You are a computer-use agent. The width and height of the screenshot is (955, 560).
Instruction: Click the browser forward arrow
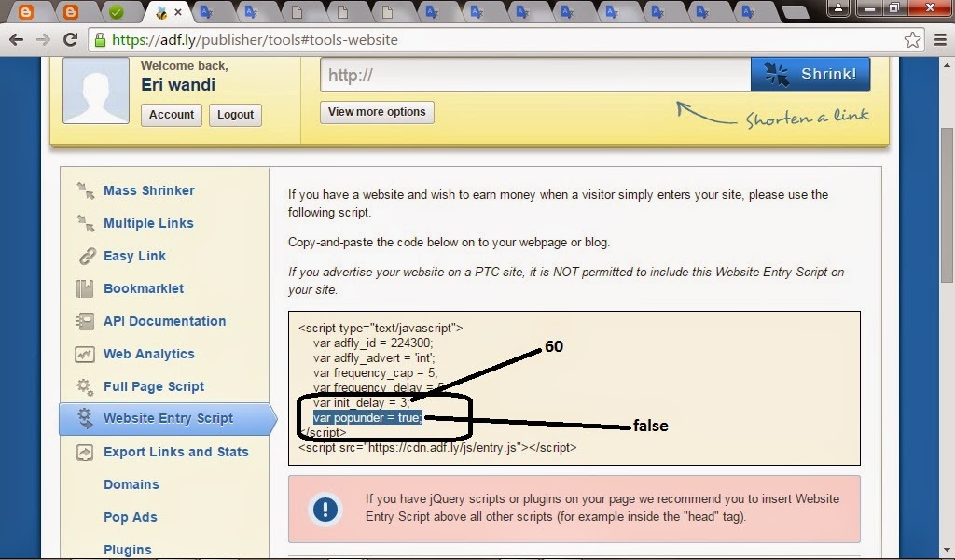pos(43,39)
